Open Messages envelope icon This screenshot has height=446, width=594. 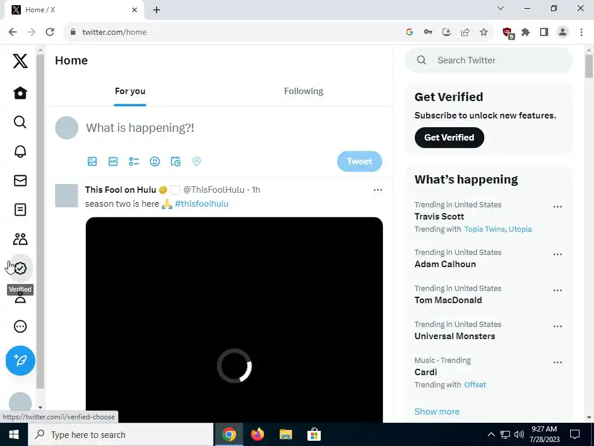[x=20, y=181]
